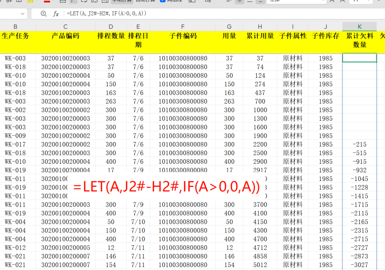Click the -215 shortage cell

click(359, 144)
